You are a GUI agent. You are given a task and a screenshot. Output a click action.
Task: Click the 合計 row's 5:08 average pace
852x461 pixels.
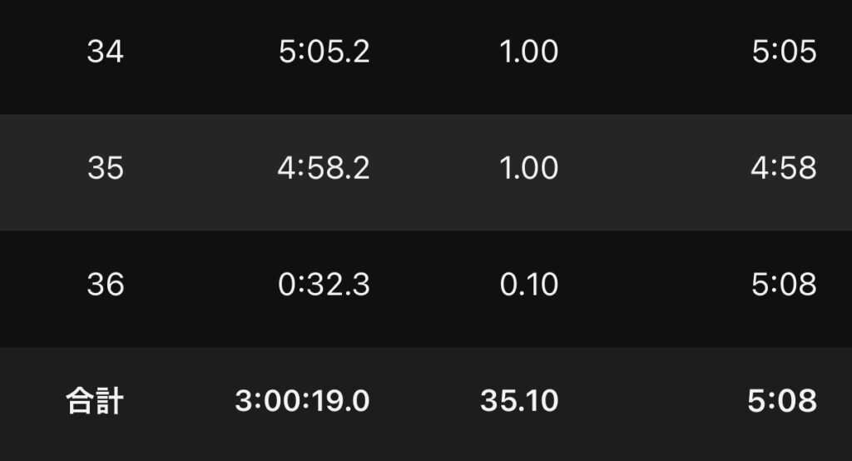coord(782,402)
